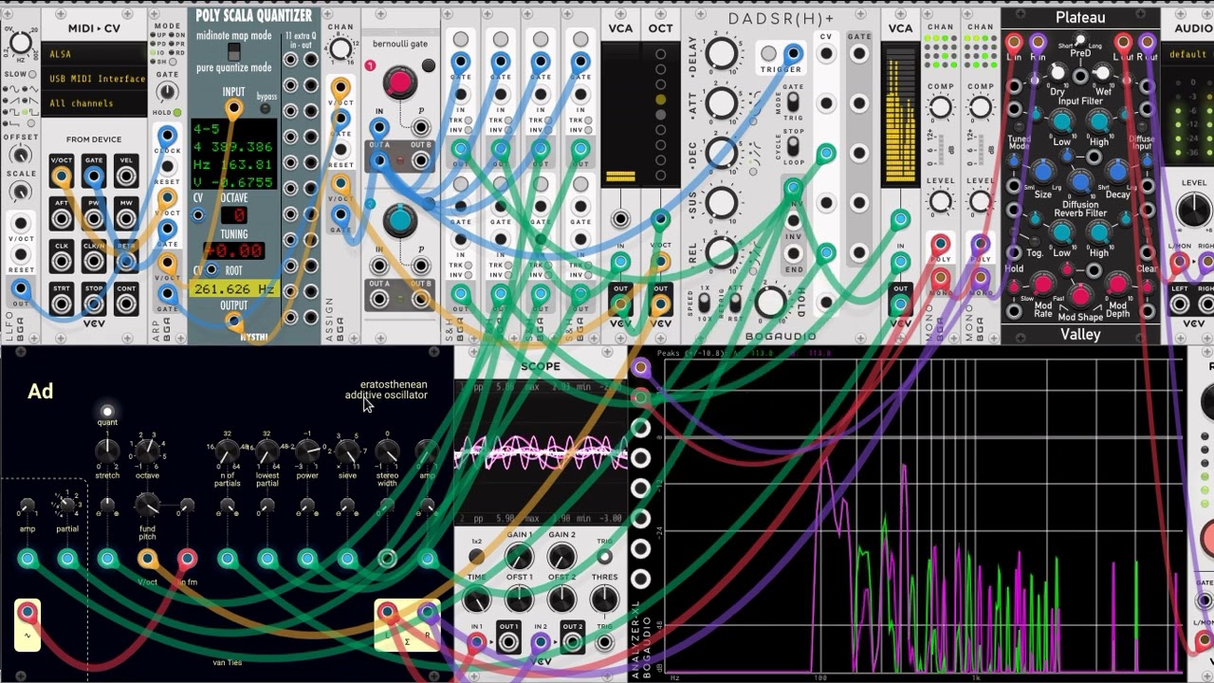Click the STRT jack on MIDI-CV
Viewport: 1214px width, 683px height.
(x=62, y=304)
